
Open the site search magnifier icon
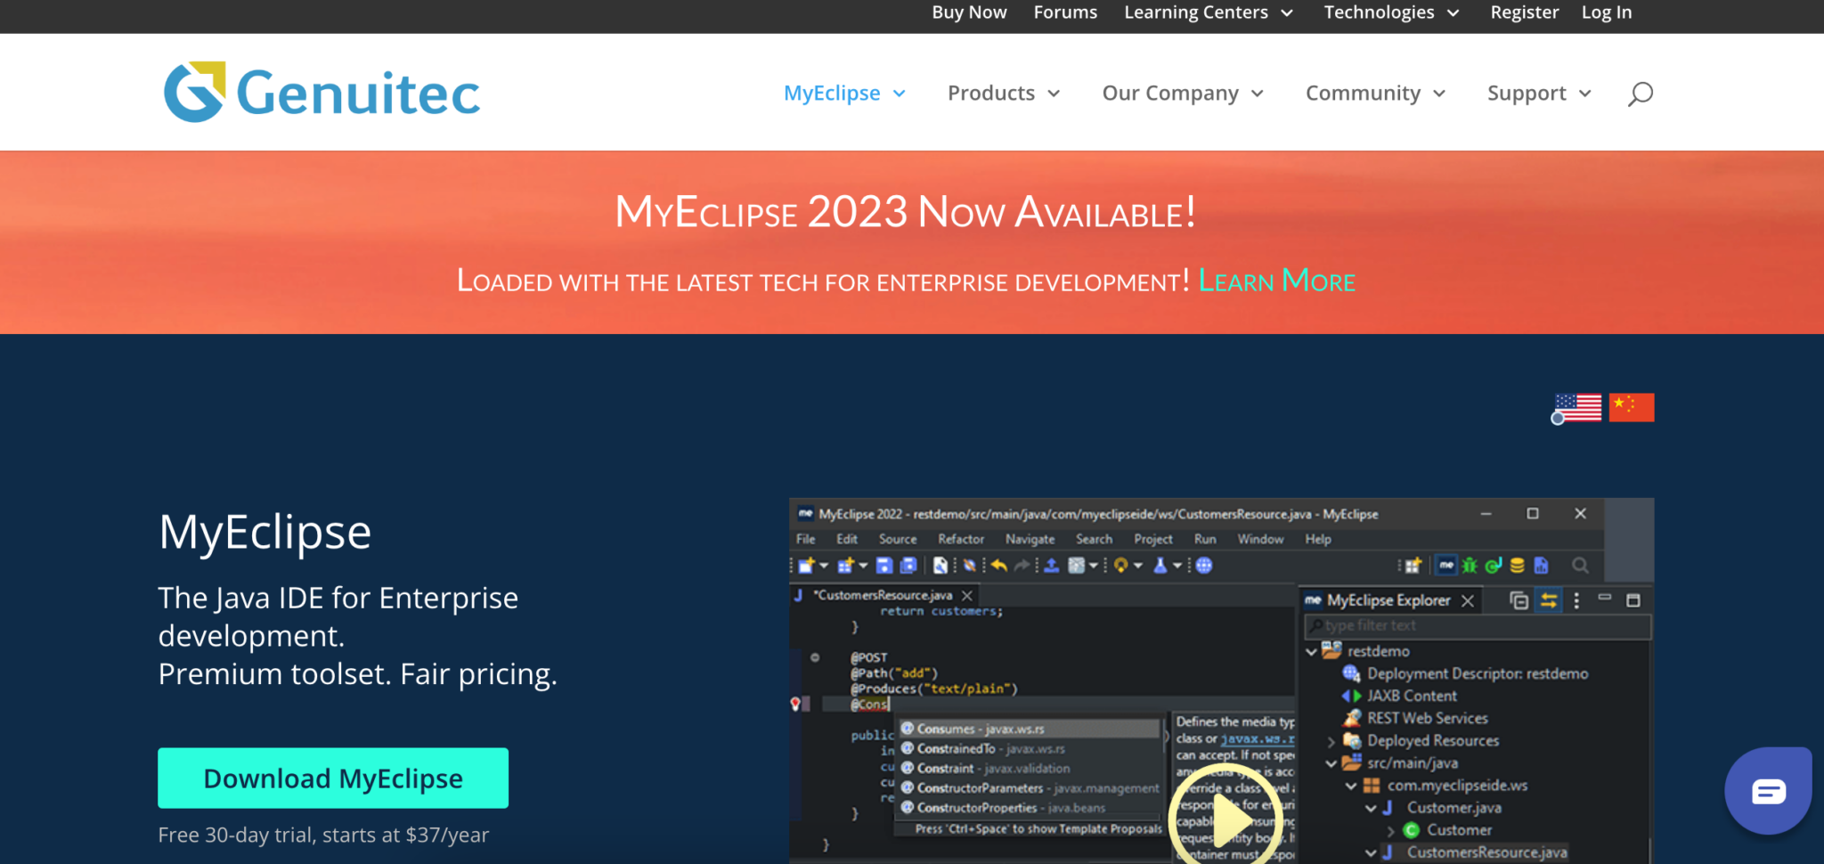1640,94
